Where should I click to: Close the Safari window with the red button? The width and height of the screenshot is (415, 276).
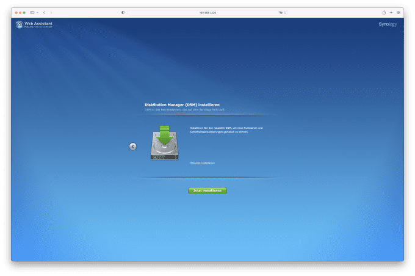pos(16,13)
